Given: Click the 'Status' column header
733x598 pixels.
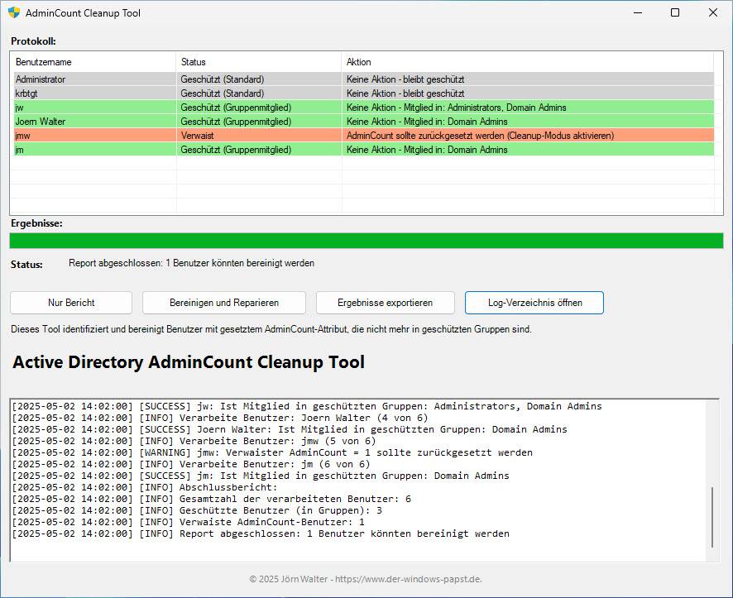Looking at the screenshot, I should coord(258,62).
